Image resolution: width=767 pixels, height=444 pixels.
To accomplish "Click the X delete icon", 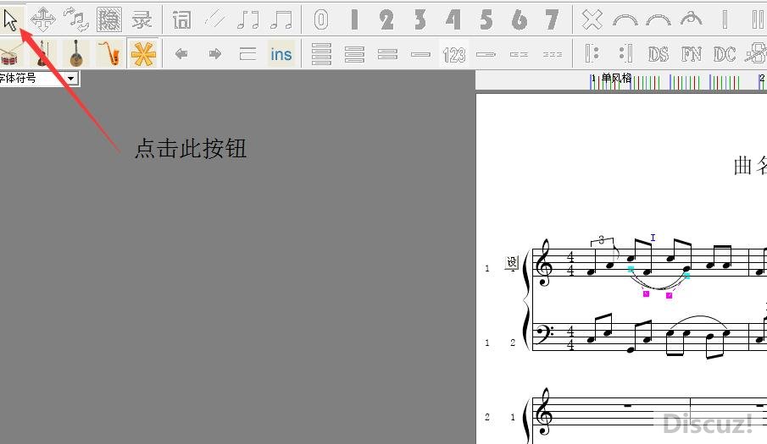I will 592,19.
